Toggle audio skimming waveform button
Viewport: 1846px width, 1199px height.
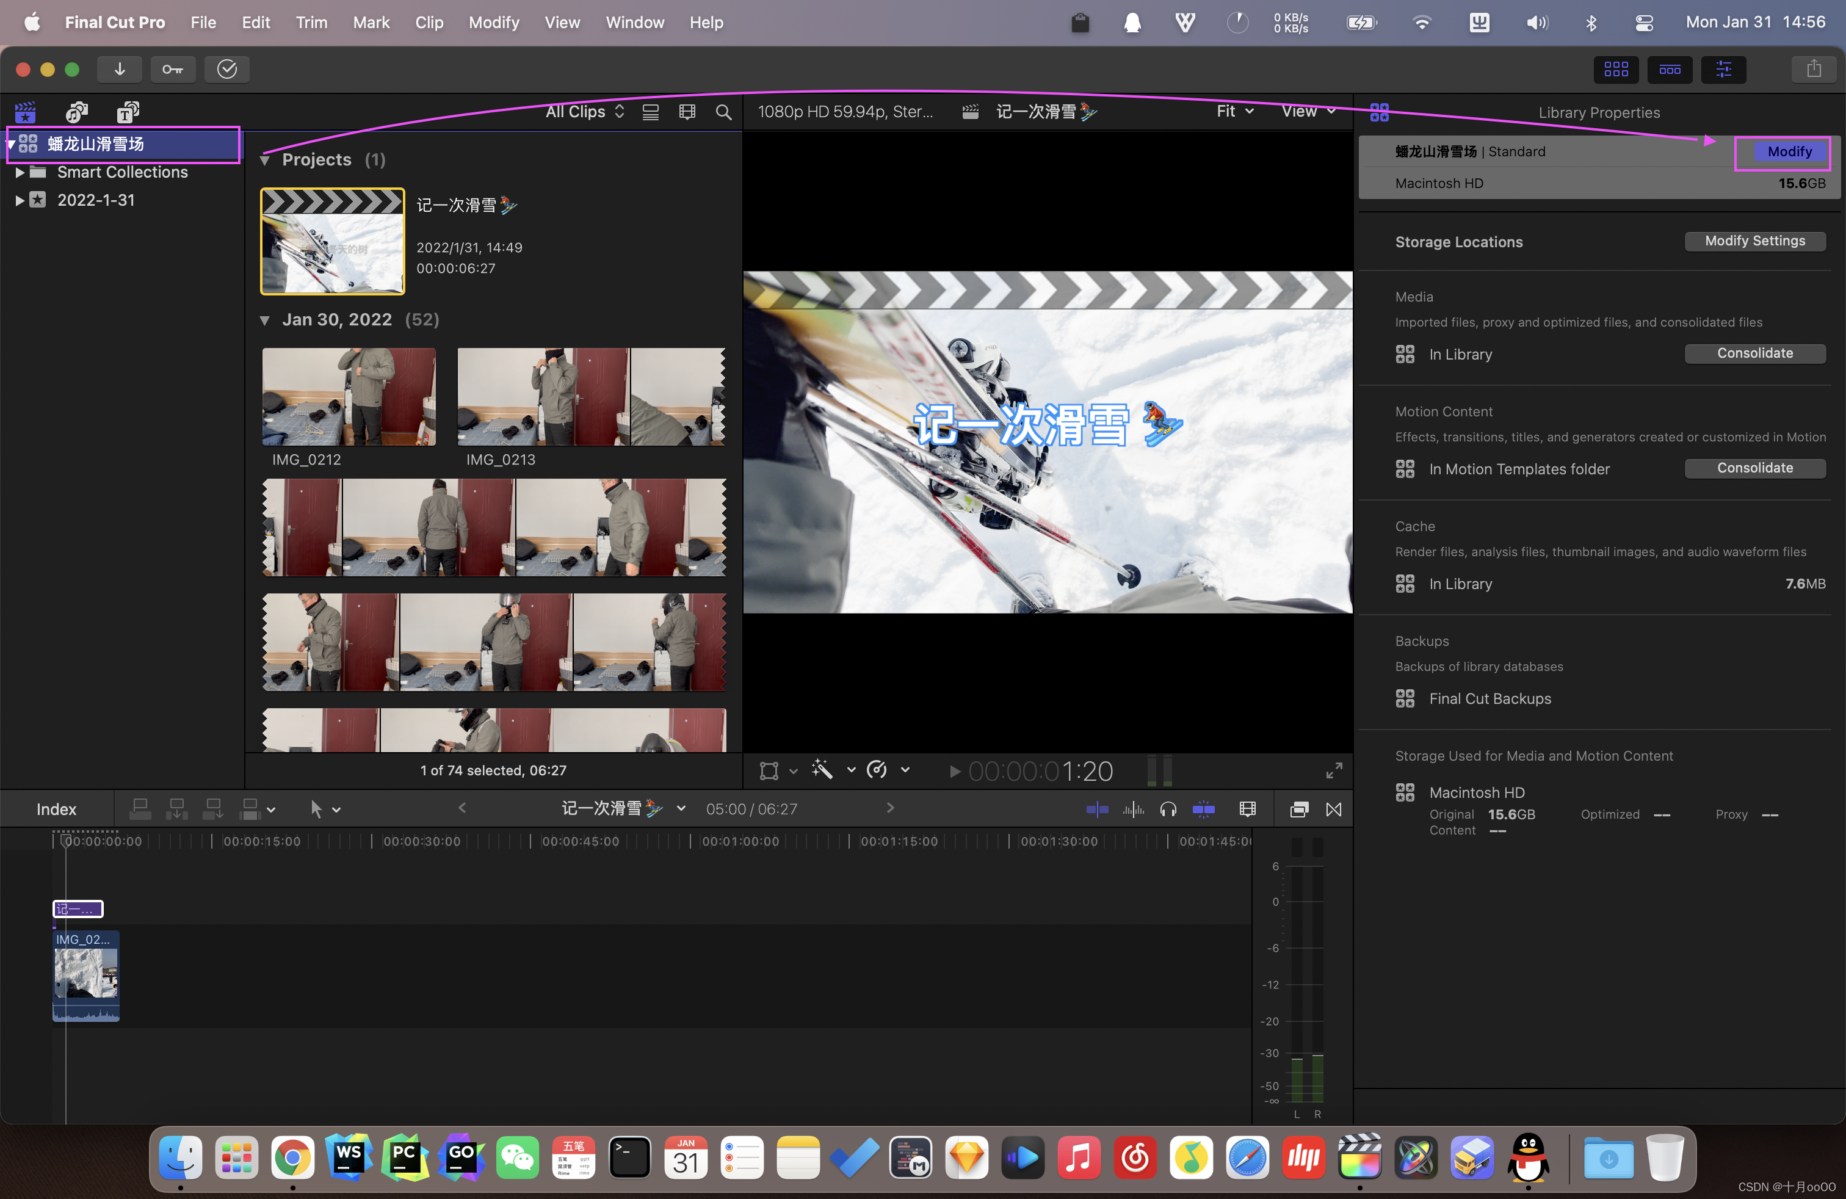coord(1132,809)
